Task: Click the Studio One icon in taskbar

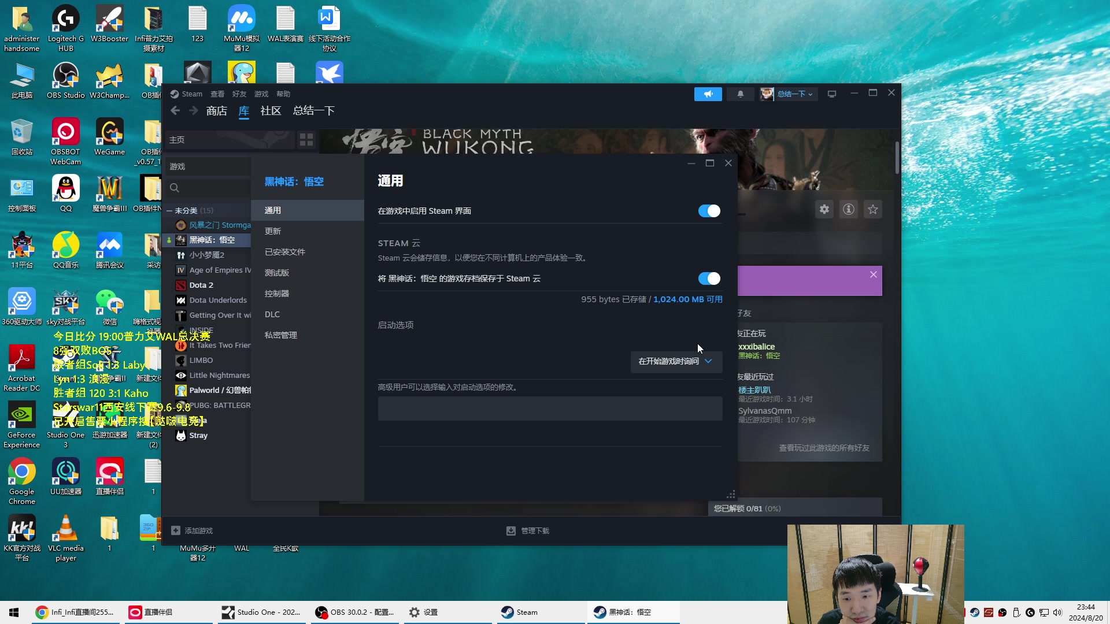Action: [x=227, y=612]
